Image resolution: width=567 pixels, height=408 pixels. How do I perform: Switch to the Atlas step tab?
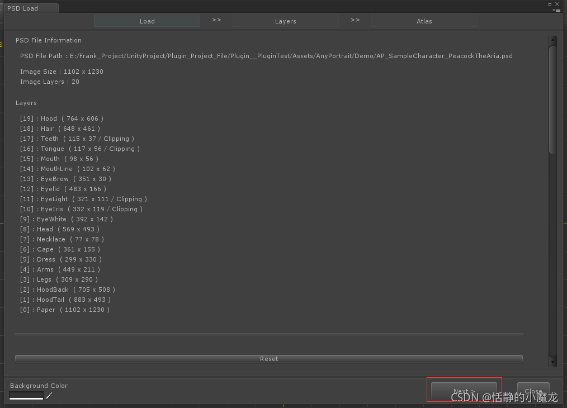pos(424,21)
